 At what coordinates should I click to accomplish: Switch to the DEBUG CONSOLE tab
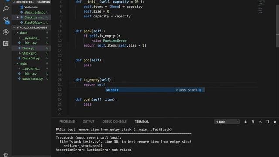(114, 122)
